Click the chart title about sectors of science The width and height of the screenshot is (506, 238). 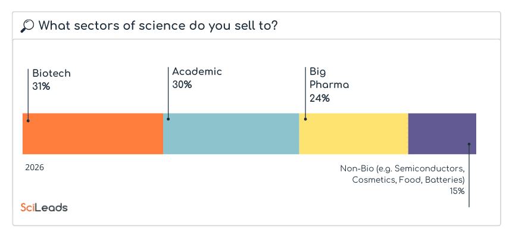158,26
